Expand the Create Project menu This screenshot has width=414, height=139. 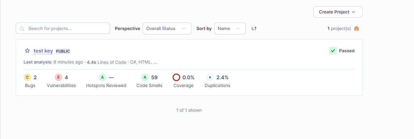coord(338,12)
